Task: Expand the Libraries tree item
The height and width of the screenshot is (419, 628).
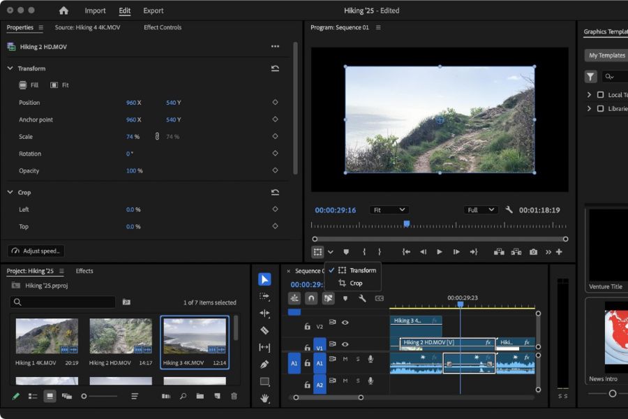Action: click(x=589, y=108)
